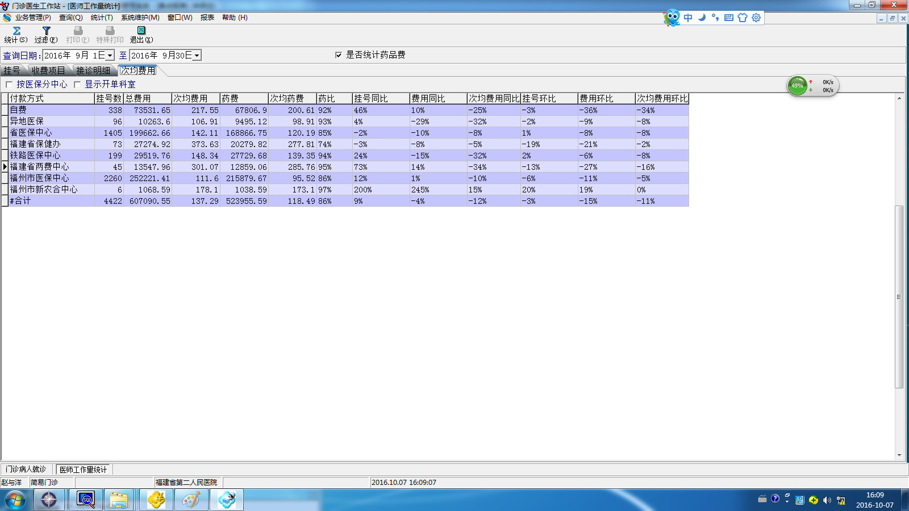Click the 费用环比 column header
Screen dimensions: 909x511
(607, 99)
